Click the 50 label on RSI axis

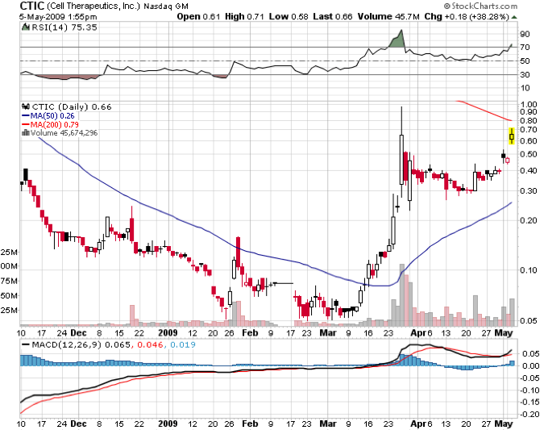[525, 61]
